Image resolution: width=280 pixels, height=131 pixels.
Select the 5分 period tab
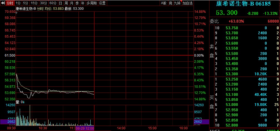(26, 3)
